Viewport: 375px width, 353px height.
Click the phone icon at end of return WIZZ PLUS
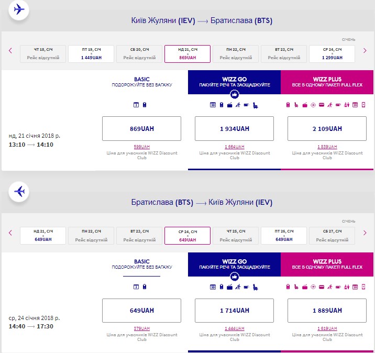pyautogui.click(x=363, y=286)
